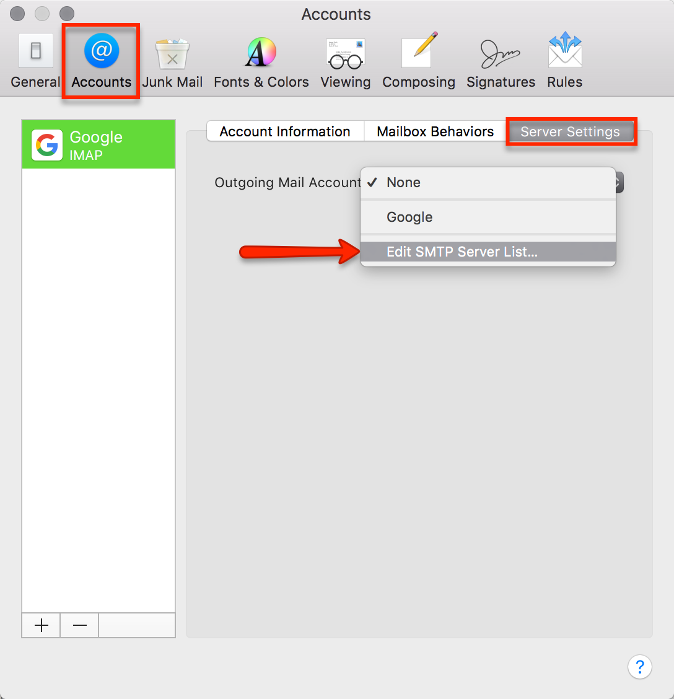Add a new account with the plus button
674x699 pixels.
40,625
